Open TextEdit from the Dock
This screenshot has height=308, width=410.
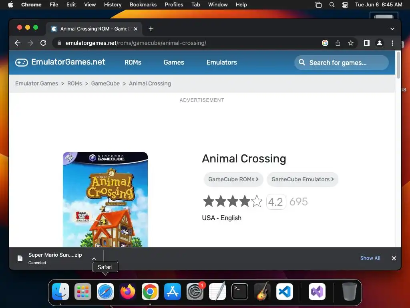click(217, 291)
